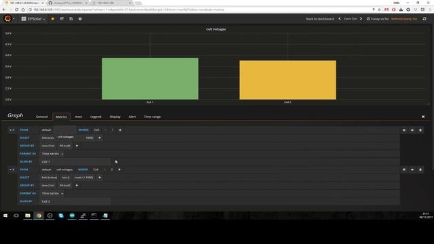Toggle query A visibility eye icon

[412, 130]
